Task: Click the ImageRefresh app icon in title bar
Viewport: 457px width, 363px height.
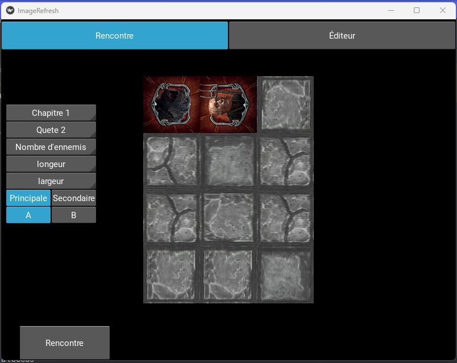Action: (x=10, y=10)
